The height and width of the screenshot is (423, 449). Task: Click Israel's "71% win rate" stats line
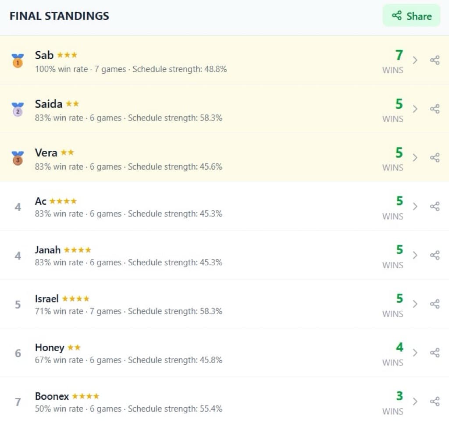pyautogui.click(x=128, y=311)
